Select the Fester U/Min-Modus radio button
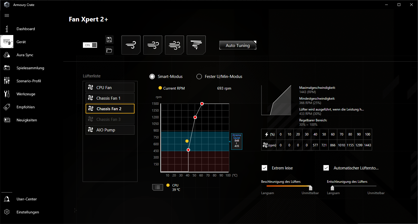Screen dimensions: 418x224 pos(199,77)
